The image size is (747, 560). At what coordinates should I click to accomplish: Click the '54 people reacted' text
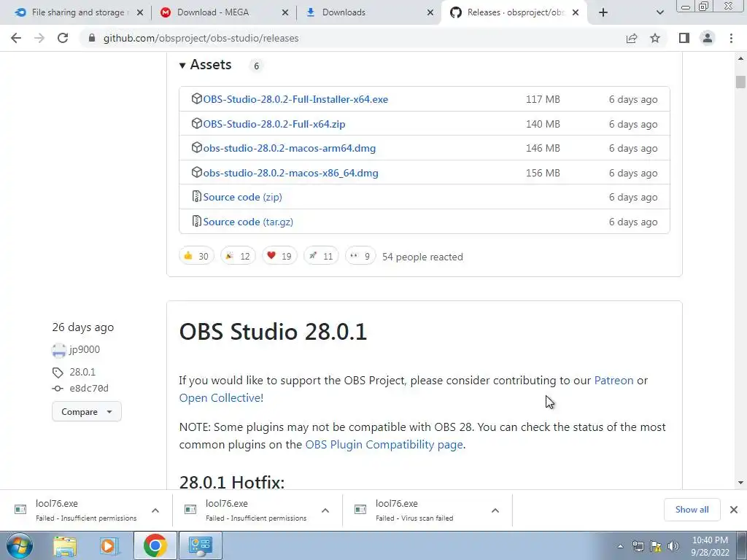422,257
